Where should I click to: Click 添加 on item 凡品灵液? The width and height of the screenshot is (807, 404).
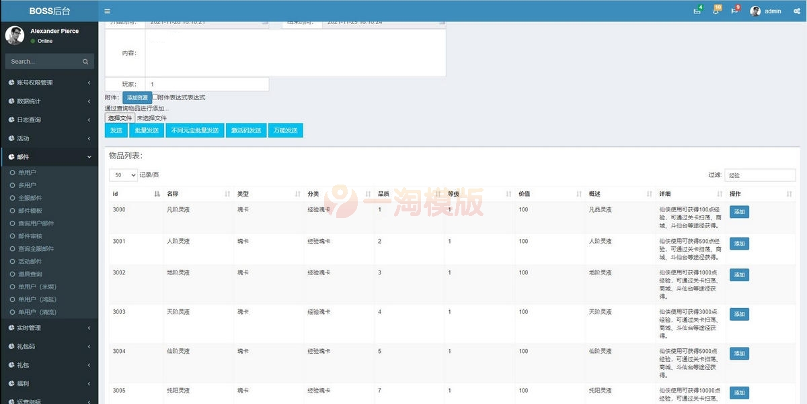(738, 211)
